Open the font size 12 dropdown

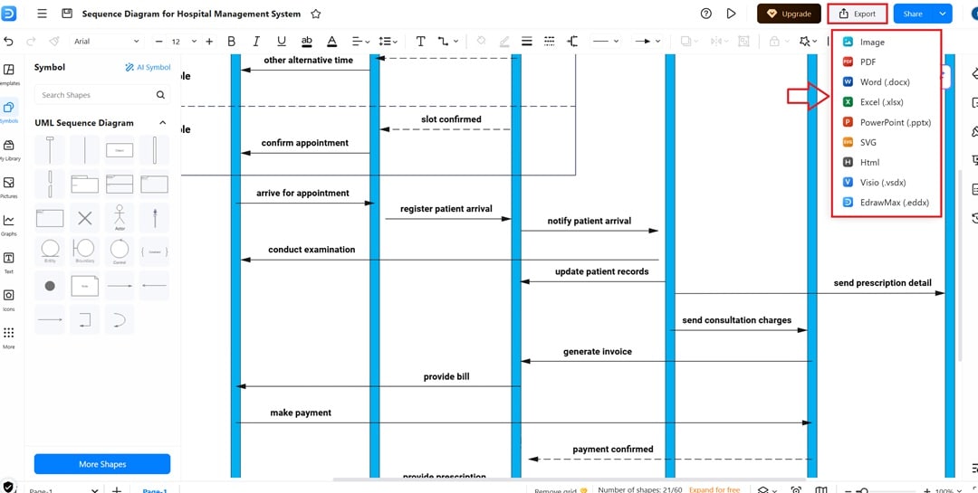[184, 41]
